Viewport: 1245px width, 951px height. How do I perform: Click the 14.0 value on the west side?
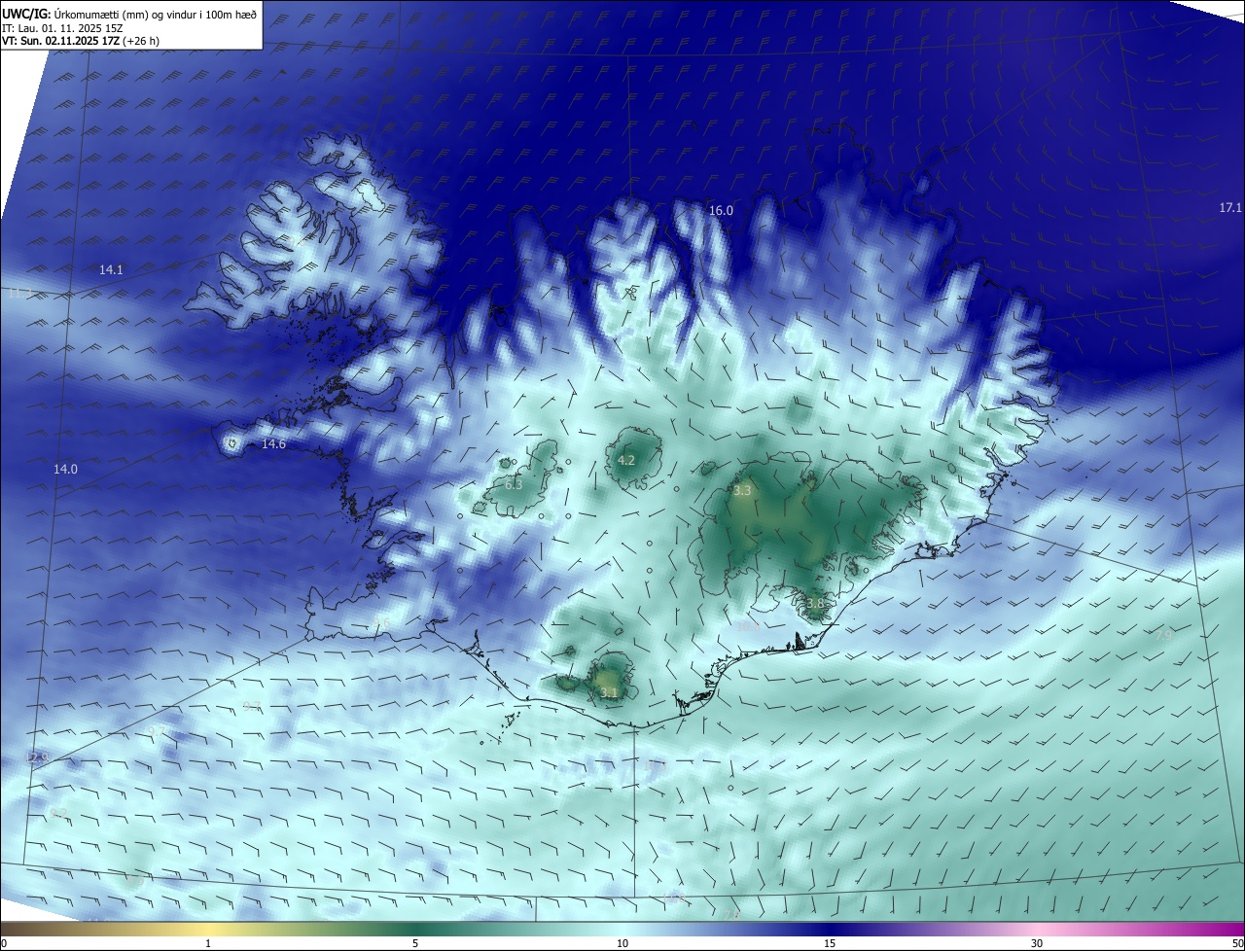(x=65, y=469)
